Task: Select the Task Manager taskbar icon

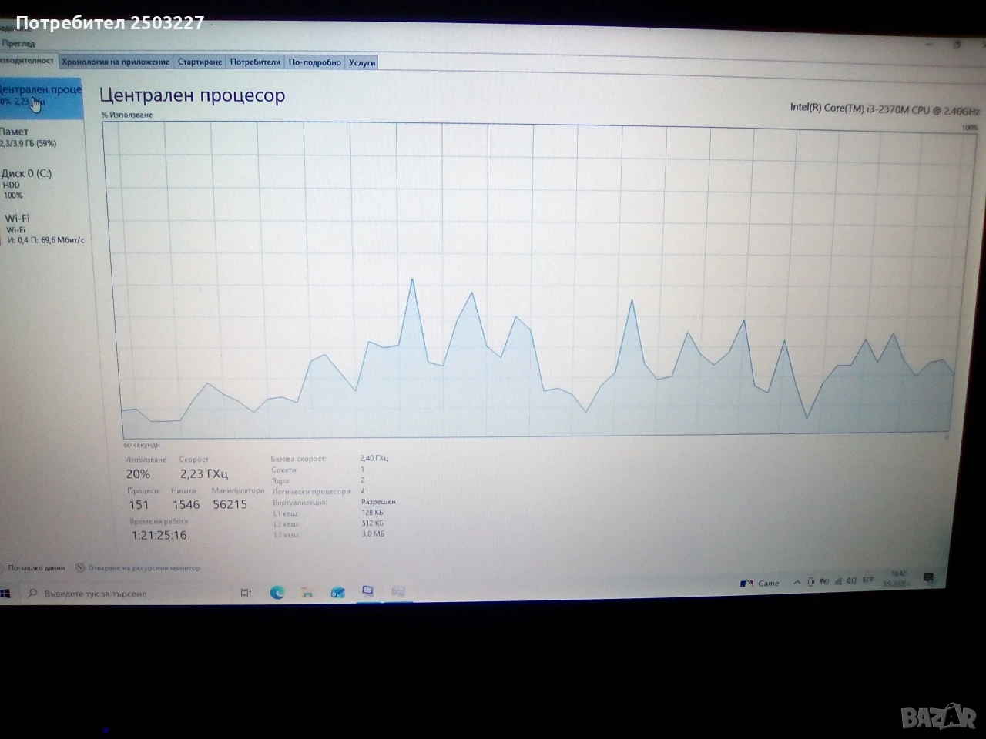Action: tap(368, 591)
